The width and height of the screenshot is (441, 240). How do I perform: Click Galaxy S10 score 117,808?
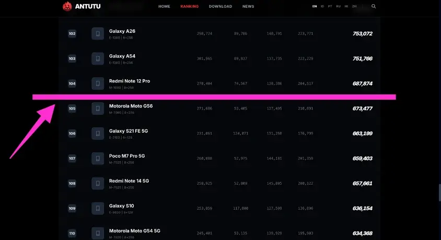(240, 209)
